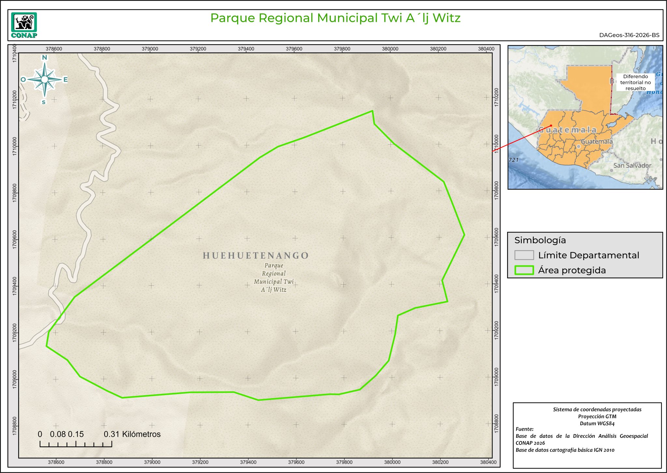This screenshot has width=667, height=473.
Task: Click the green Área protegida legend symbol
Action: pos(524,270)
